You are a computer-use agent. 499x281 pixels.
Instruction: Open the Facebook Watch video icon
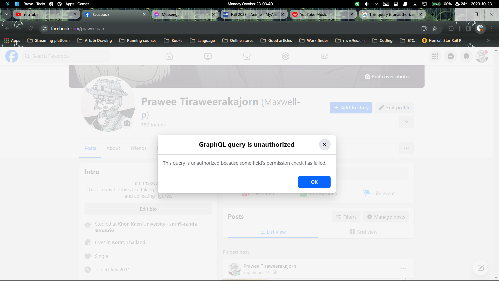(208, 56)
